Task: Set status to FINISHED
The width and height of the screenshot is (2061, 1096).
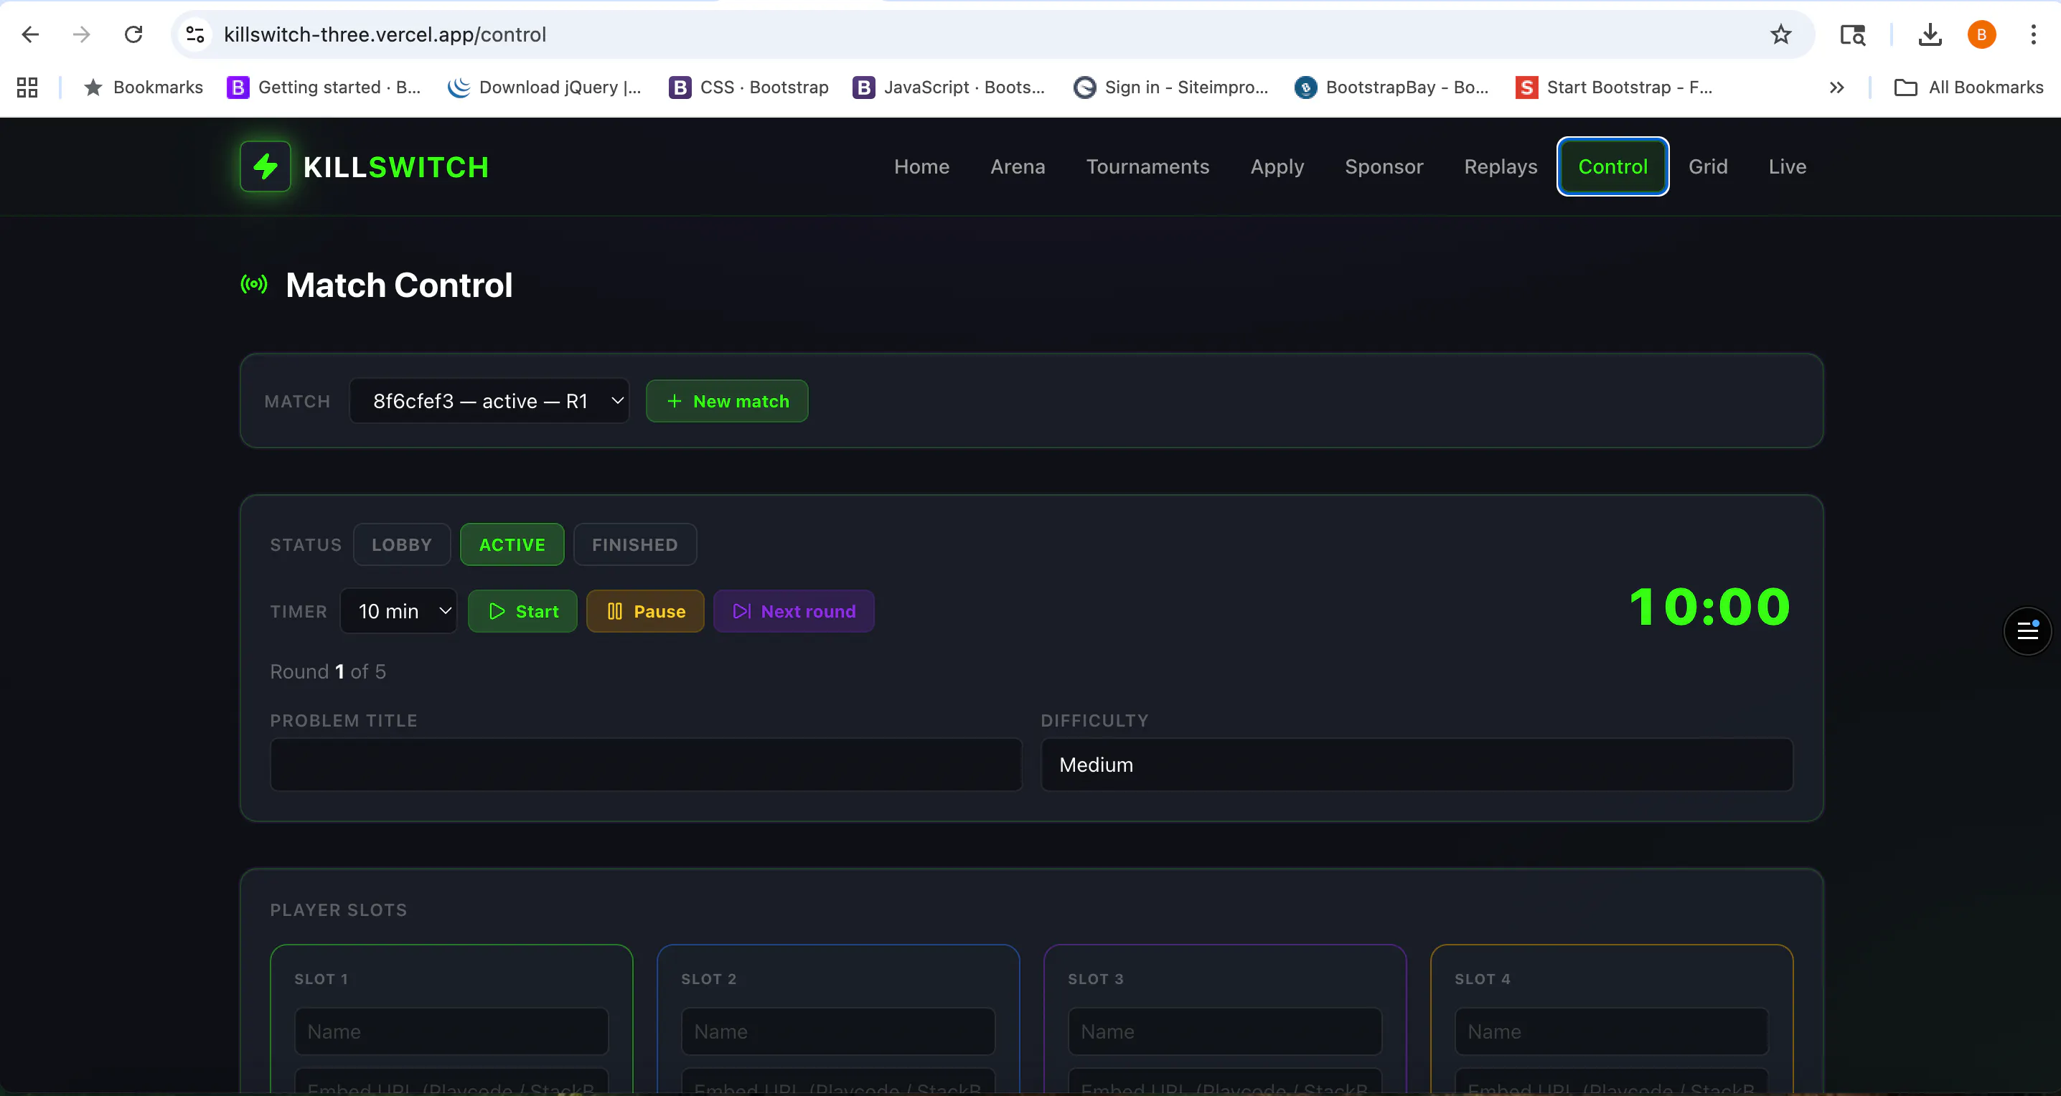Action: pyautogui.click(x=634, y=544)
